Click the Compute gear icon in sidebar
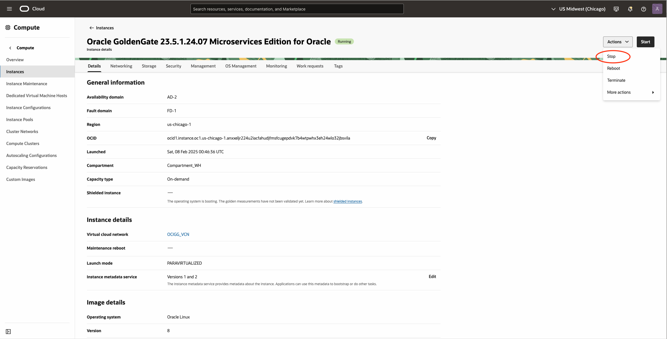Image resolution: width=667 pixels, height=339 pixels. pos(8,27)
